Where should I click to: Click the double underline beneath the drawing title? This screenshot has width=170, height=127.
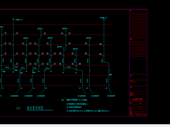39,110
